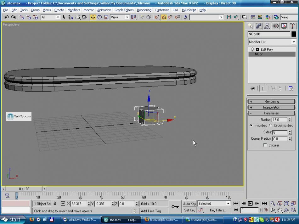Screen dimensions: 299x224
Task: Toggle the Selection Lock padlock
Action: 55,204
